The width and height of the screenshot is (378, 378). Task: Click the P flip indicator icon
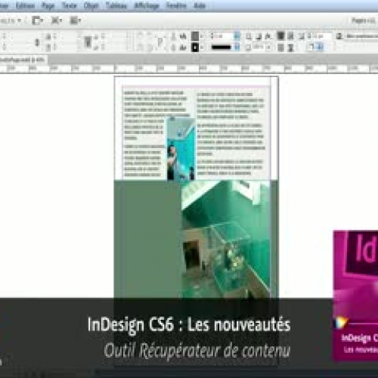pos(160,41)
